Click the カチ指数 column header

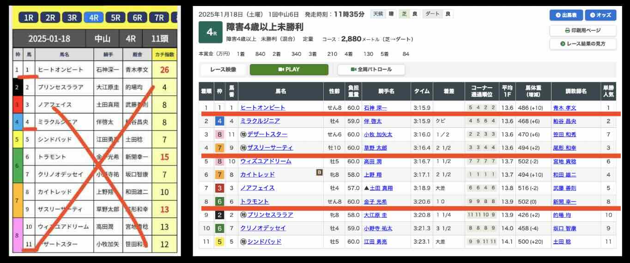point(164,54)
